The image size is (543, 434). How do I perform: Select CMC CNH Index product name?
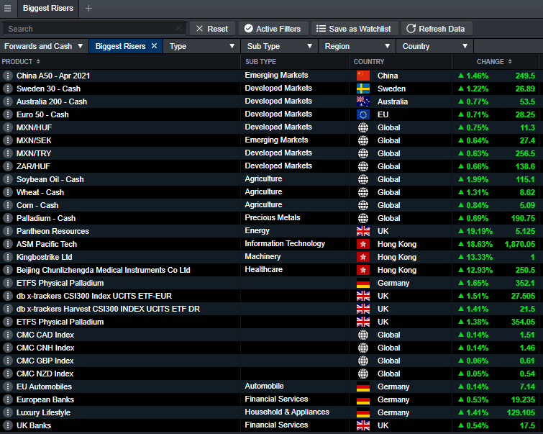(45, 348)
